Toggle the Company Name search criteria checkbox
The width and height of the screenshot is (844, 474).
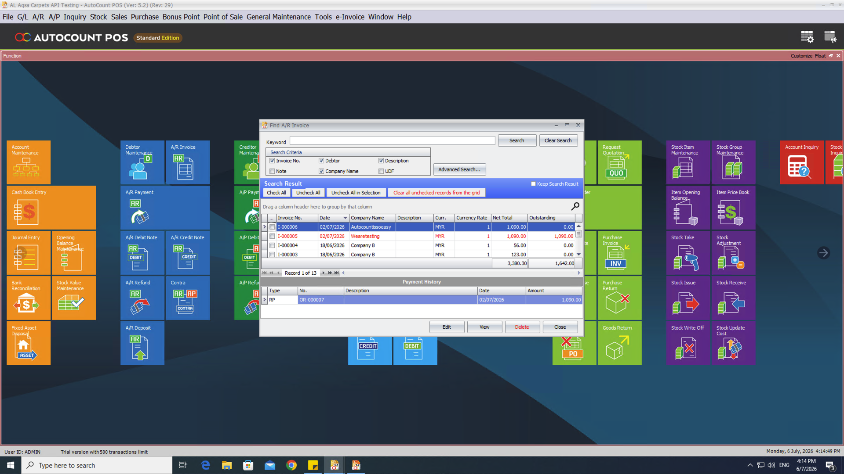321,171
